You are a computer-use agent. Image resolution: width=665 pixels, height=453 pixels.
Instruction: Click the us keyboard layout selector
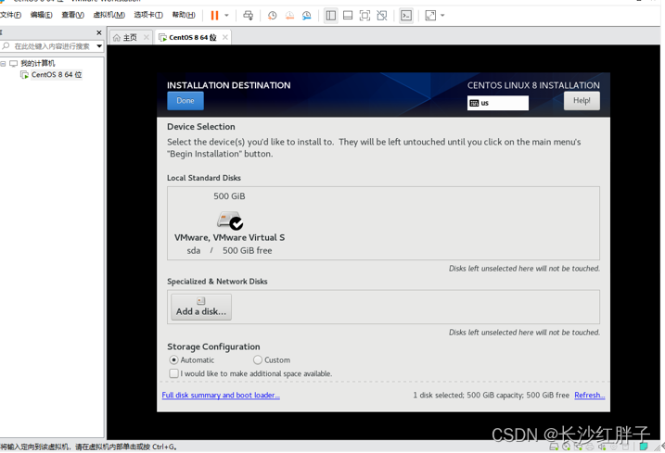coord(498,103)
